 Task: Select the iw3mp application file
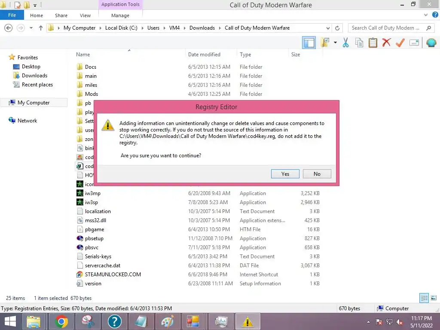(x=93, y=193)
